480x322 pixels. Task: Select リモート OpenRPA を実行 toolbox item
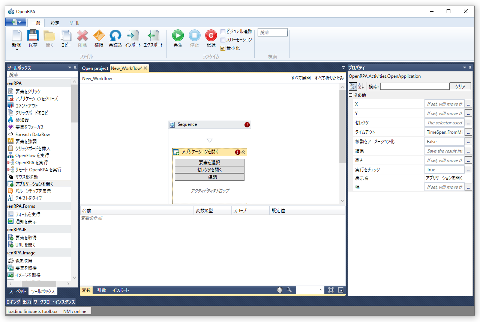pyautogui.click(x=38, y=169)
